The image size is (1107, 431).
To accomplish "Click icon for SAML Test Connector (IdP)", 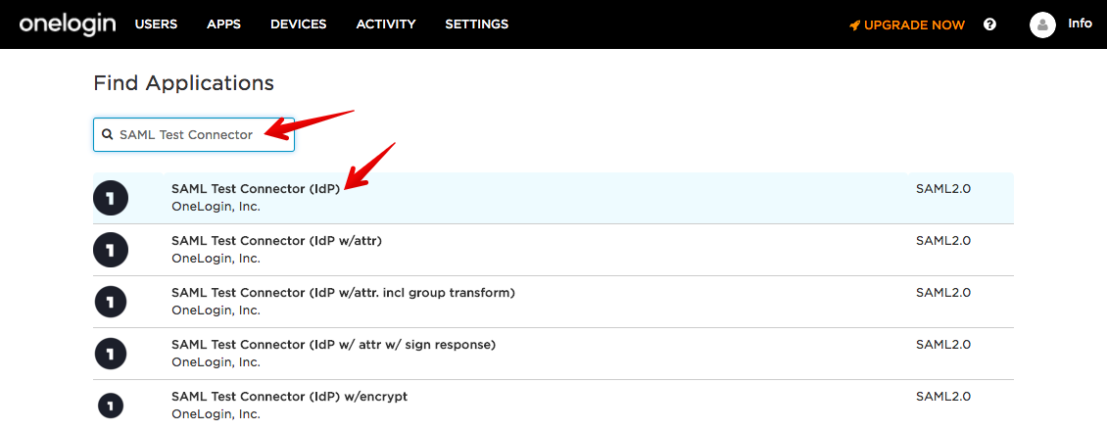I will coord(111,198).
